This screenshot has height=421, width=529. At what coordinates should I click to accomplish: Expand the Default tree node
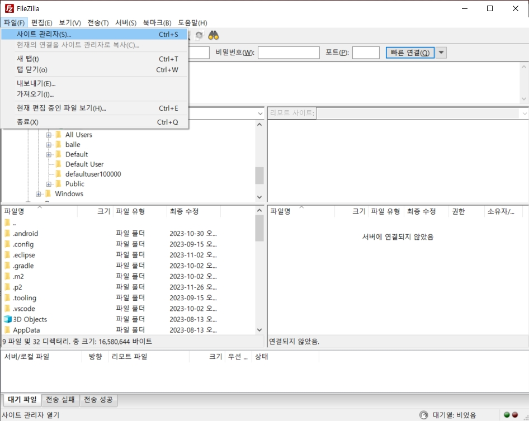pos(49,154)
